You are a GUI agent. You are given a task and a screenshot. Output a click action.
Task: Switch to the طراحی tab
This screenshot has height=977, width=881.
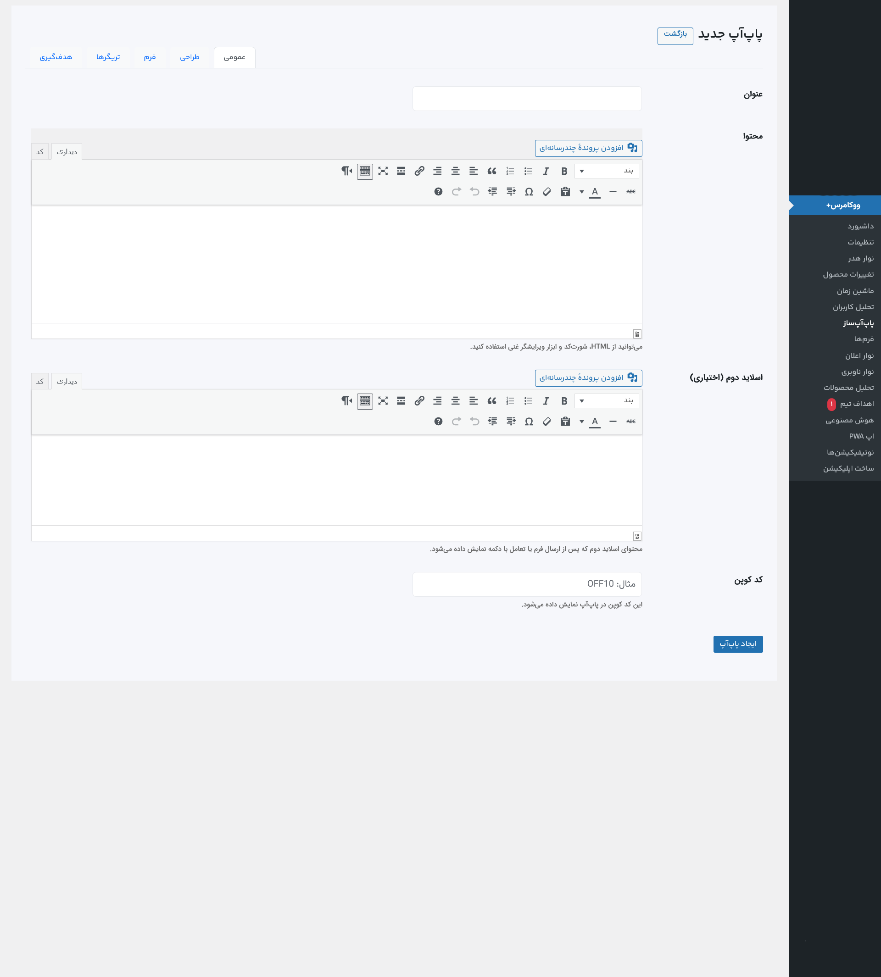point(190,58)
